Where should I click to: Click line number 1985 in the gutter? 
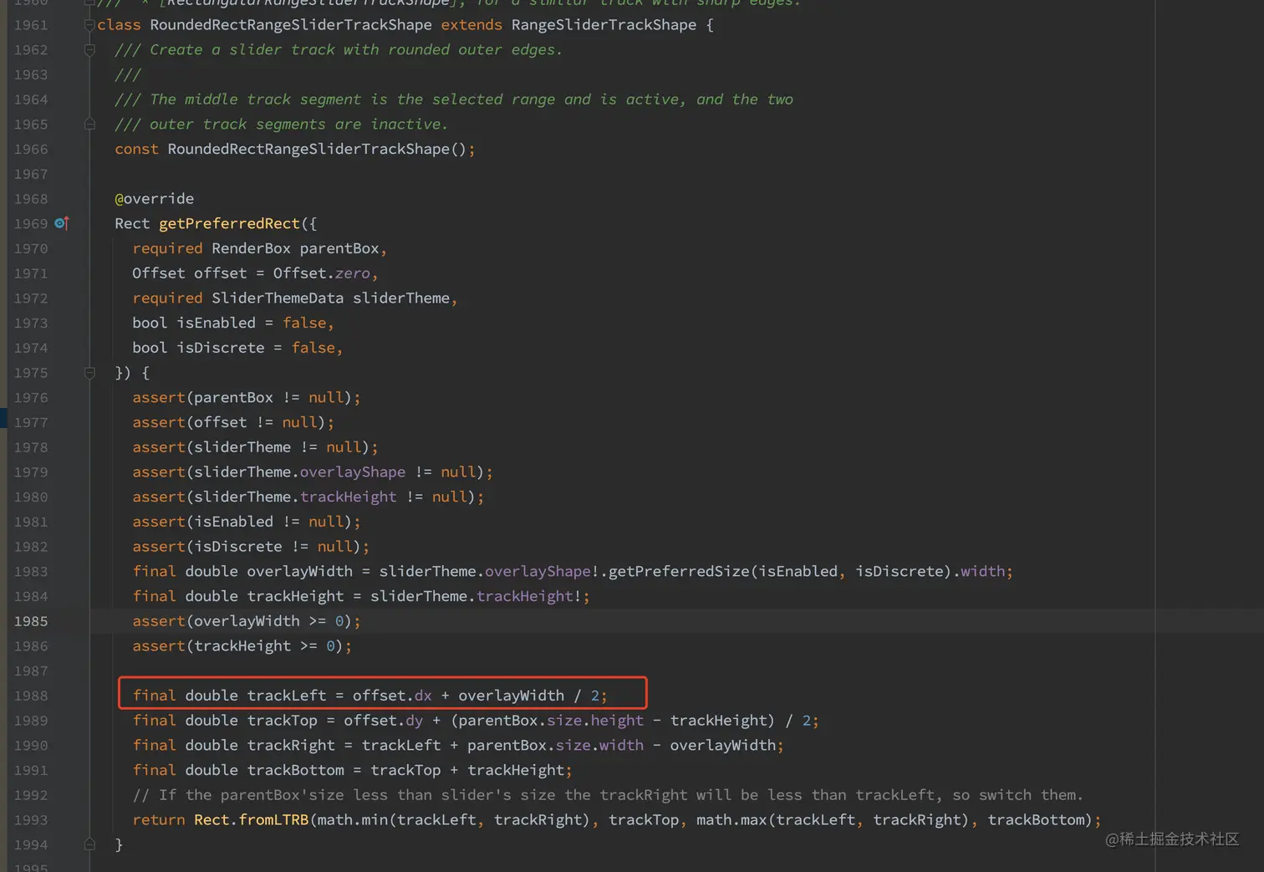tap(31, 621)
